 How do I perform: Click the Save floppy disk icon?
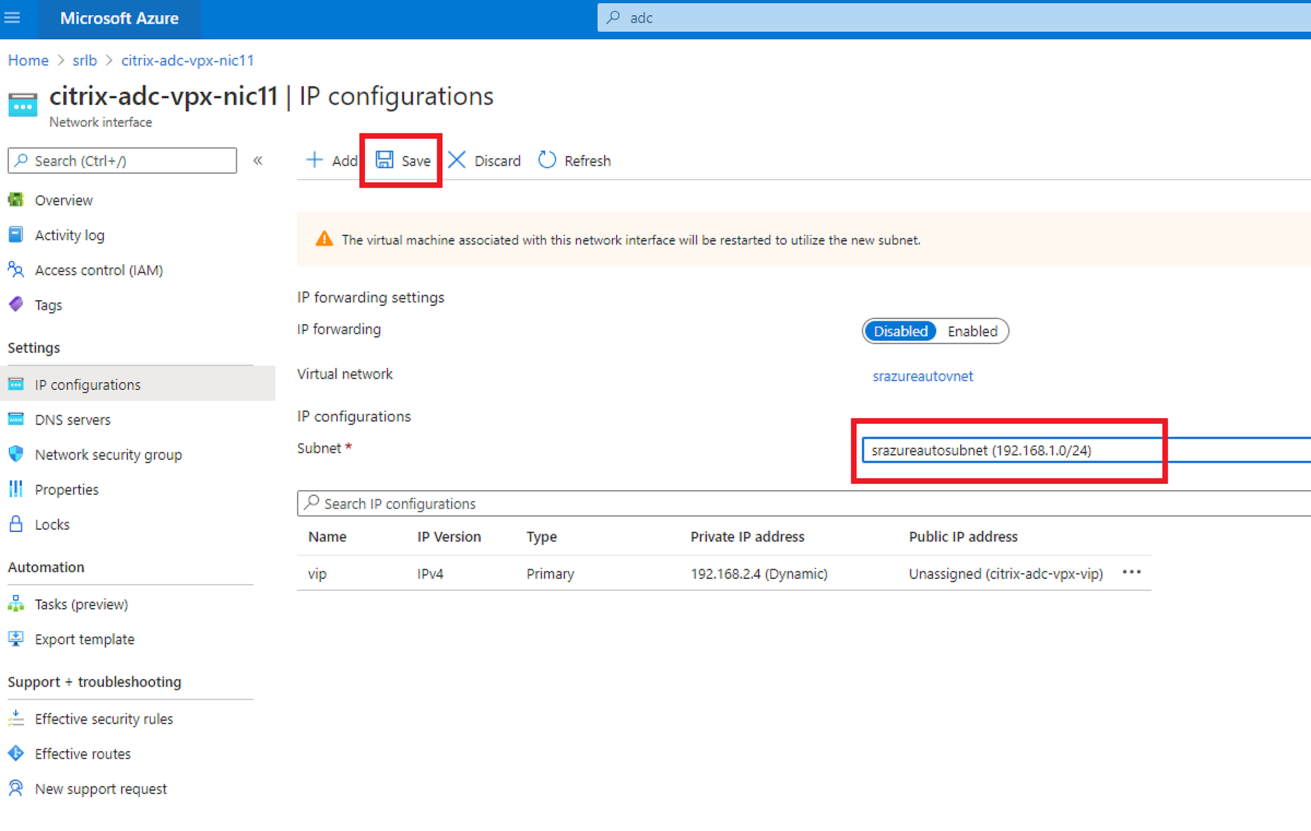pos(384,160)
